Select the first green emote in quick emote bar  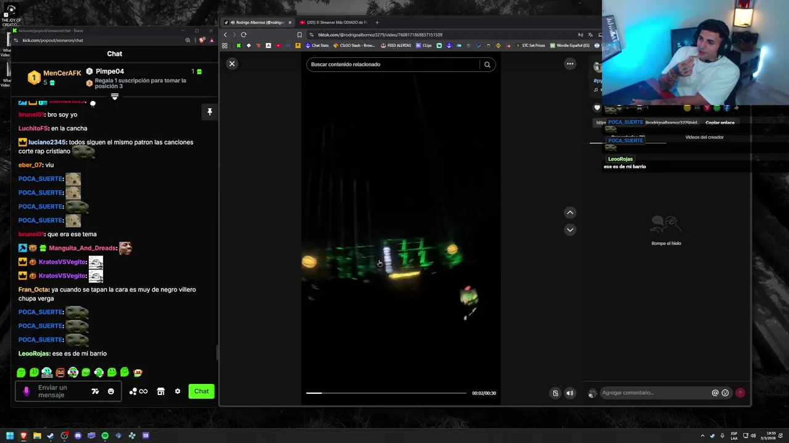coord(22,372)
